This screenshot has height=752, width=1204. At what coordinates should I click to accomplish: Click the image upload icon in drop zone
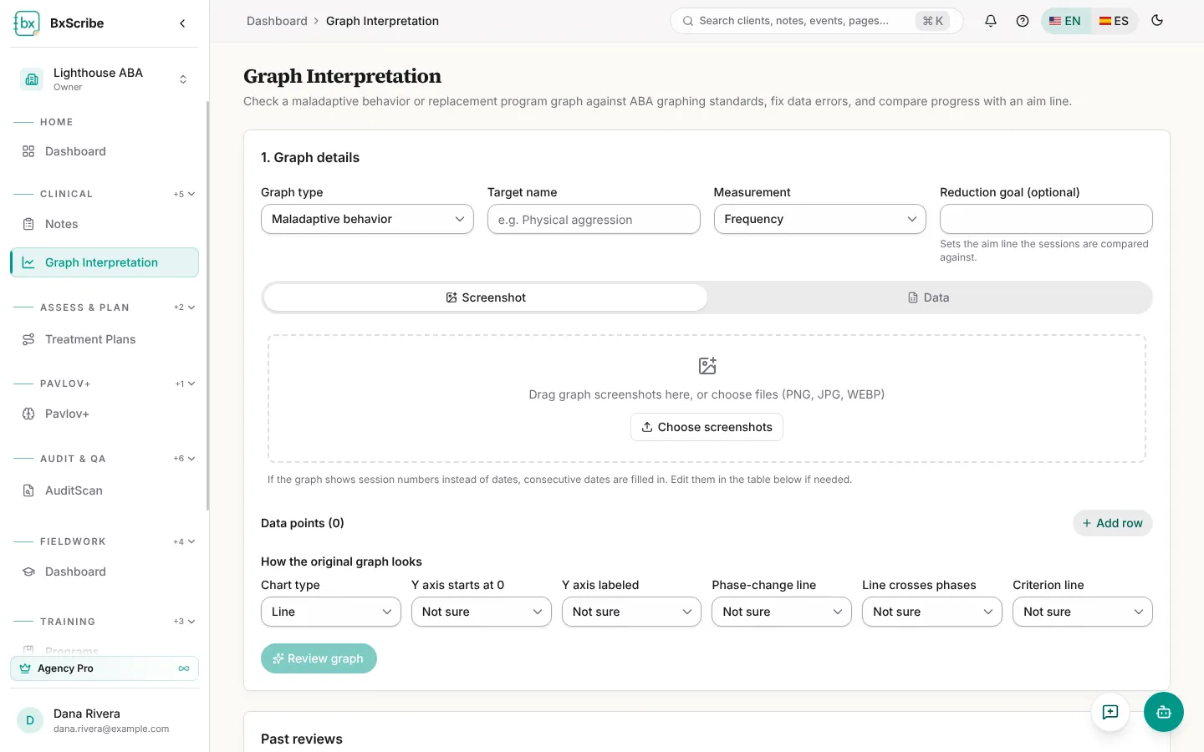pos(707,366)
